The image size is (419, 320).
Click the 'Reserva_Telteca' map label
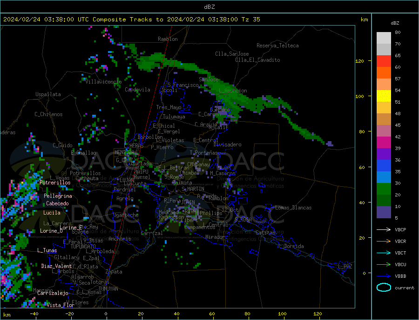tap(277, 46)
